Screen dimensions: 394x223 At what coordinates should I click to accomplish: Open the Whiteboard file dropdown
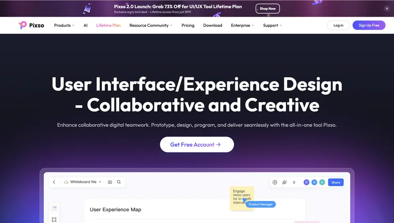pyautogui.click(x=83, y=182)
